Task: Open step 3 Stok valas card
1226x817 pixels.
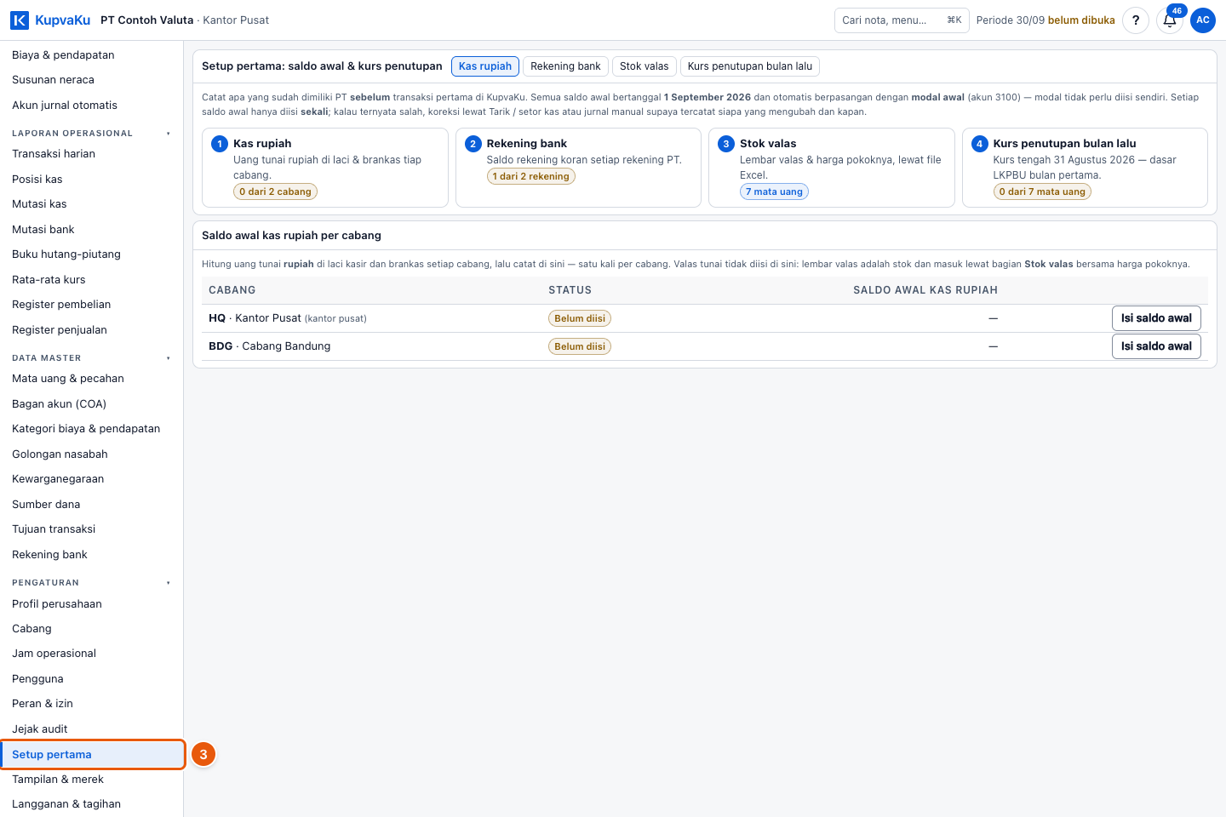Action: point(832,168)
